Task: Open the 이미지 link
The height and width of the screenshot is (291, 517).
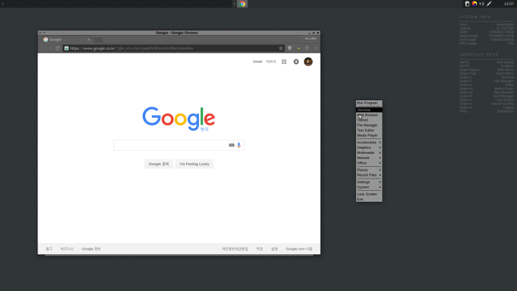Action: pos(271,61)
